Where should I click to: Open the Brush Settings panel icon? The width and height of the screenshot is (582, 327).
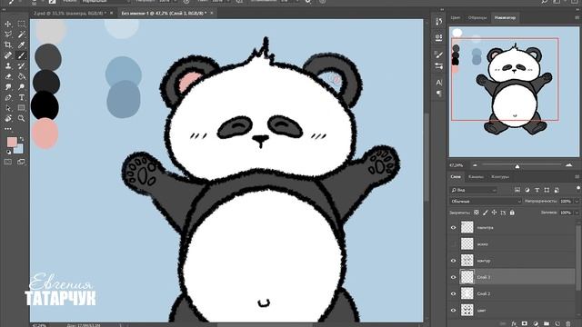438,54
